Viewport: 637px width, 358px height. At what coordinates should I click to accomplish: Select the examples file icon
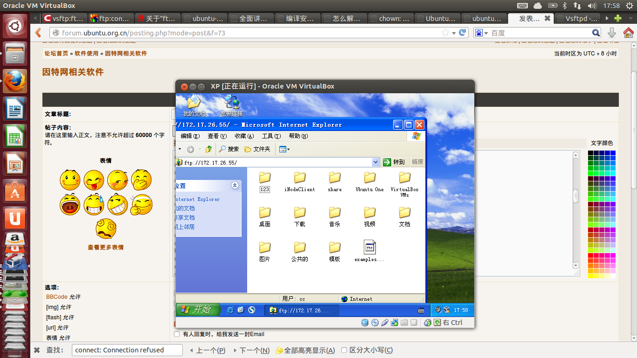point(369,251)
